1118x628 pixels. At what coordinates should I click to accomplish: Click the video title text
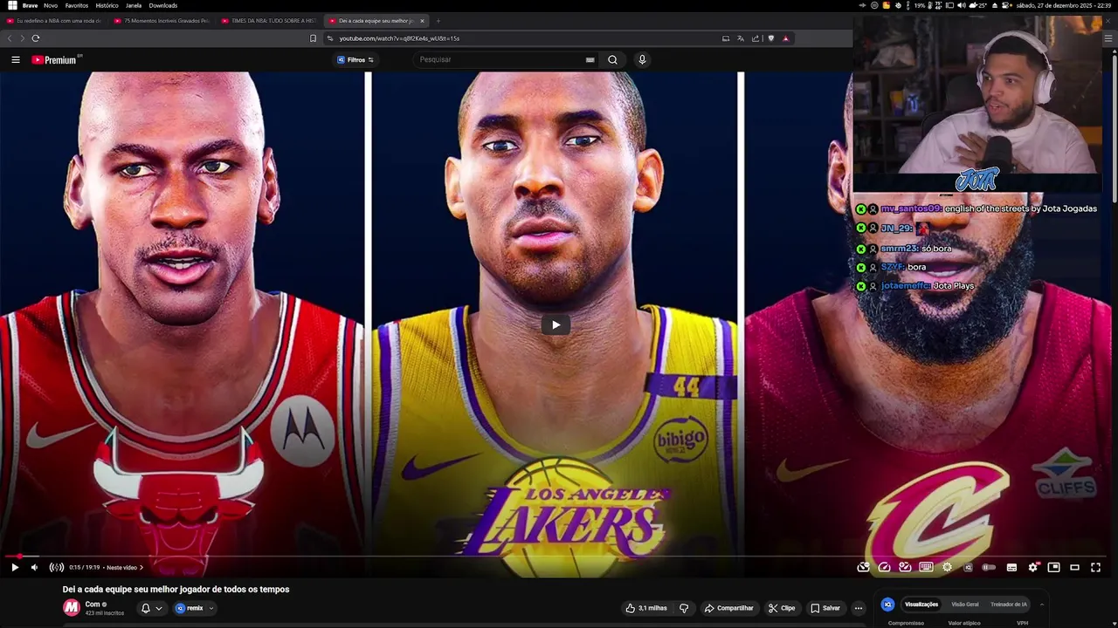pos(176,590)
